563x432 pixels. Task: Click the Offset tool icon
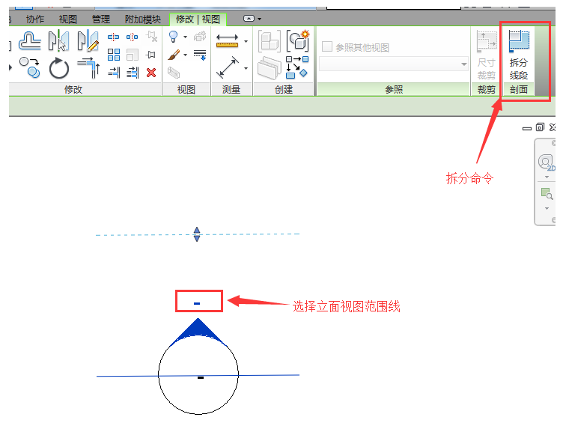tap(30, 41)
